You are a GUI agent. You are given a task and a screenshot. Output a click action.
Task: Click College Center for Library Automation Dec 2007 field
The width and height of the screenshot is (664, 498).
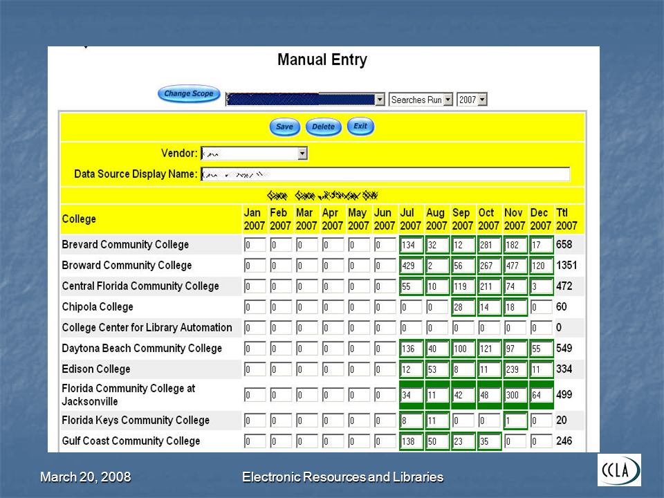(542, 328)
